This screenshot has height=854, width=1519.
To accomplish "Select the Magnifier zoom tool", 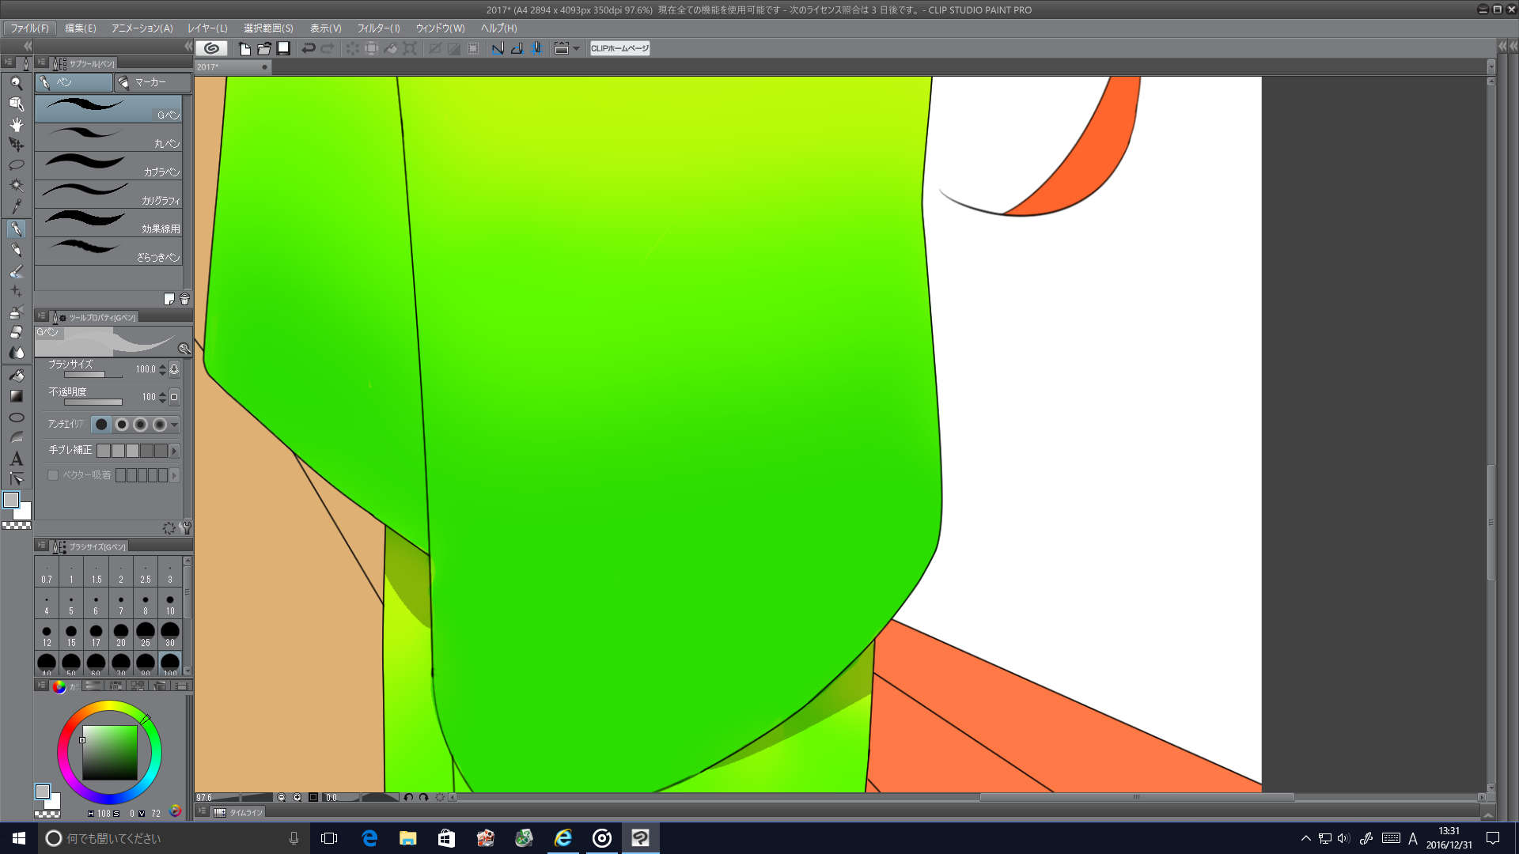I will coord(16,83).
